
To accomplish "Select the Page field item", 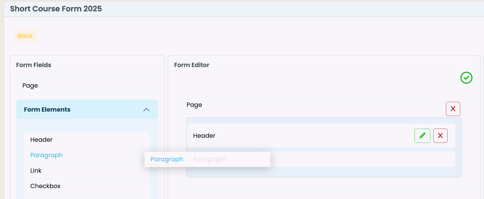I will [87, 86].
